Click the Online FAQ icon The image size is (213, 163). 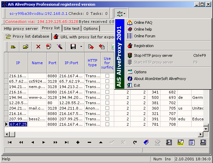coord(130,23)
